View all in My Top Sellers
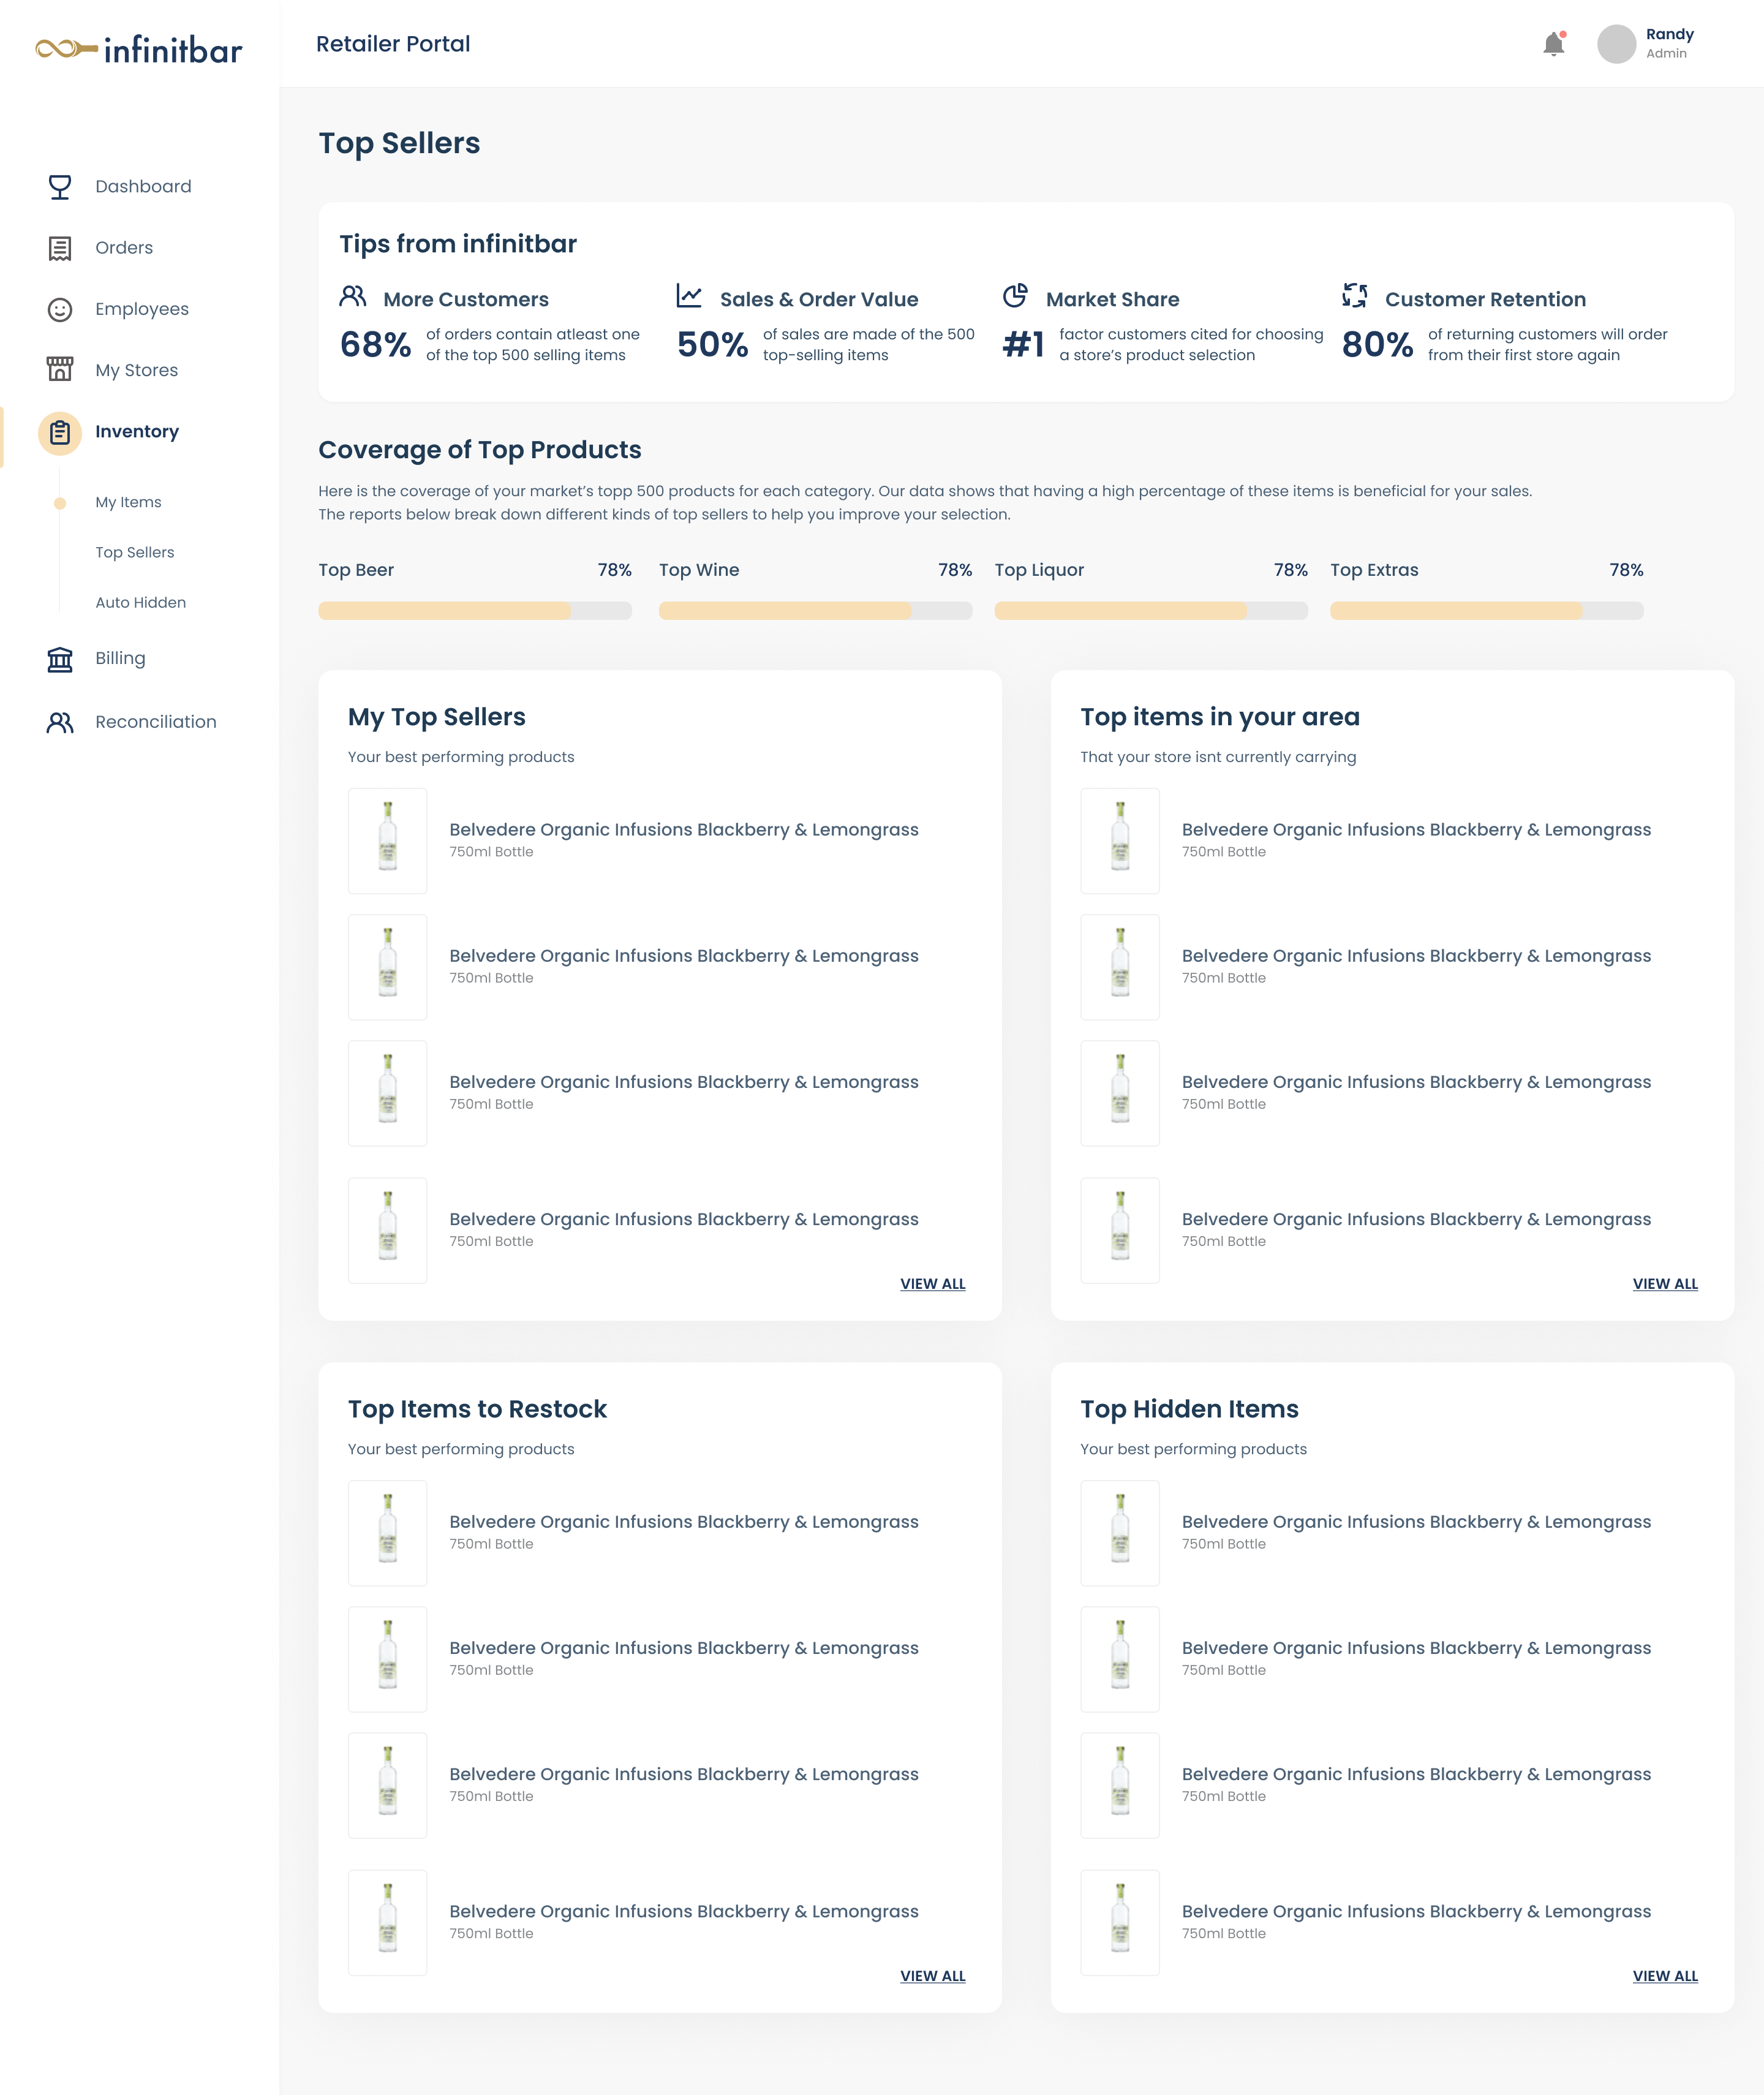The height and width of the screenshot is (2095, 1764). click(x=932, y=1284)
